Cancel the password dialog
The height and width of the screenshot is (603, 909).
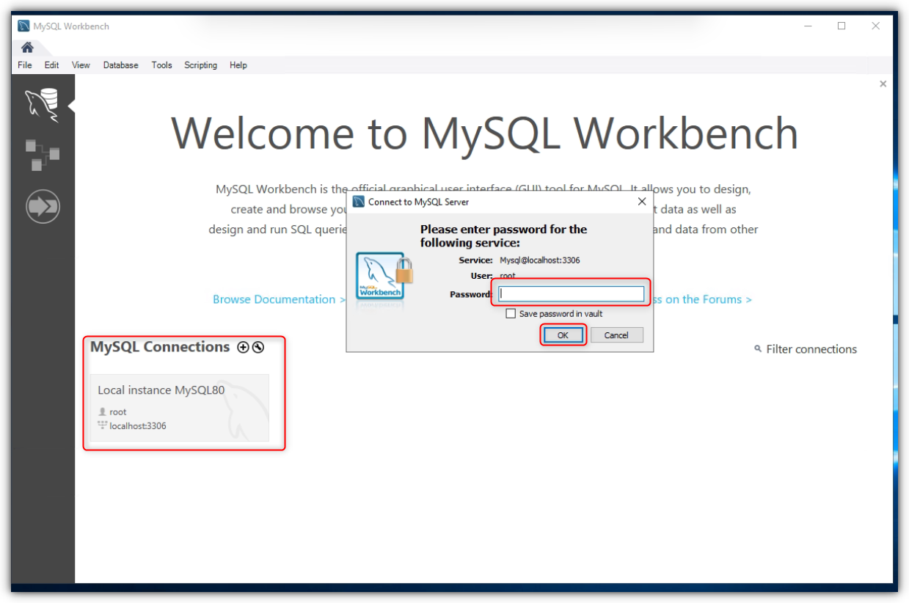[616, 335]
